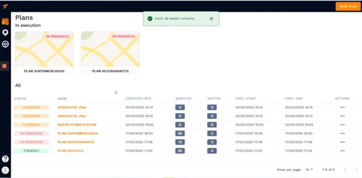Open the help question mark icon
362x178 pixels.
coord(5,159)
